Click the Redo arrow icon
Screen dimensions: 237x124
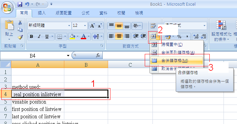point(38,4)
